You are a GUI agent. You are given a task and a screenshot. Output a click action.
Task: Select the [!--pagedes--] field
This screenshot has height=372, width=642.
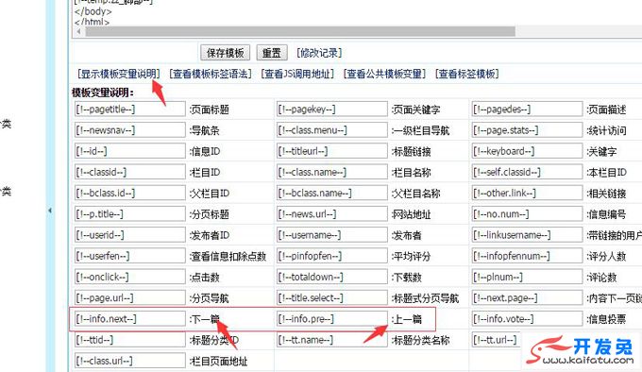coord(527,110)
